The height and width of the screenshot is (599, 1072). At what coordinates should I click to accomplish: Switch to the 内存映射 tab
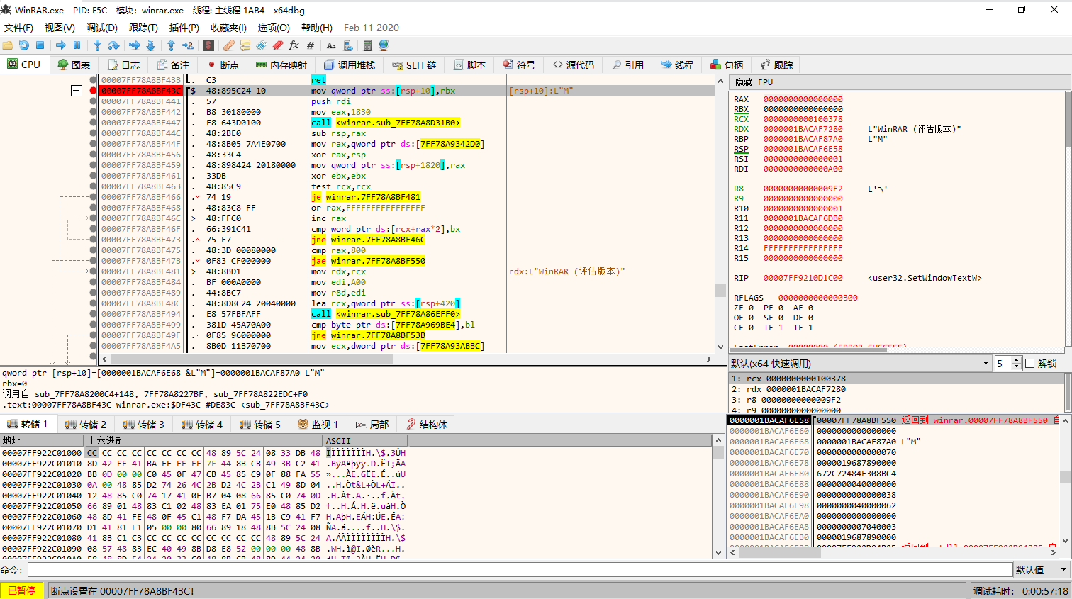pos(281,65)
